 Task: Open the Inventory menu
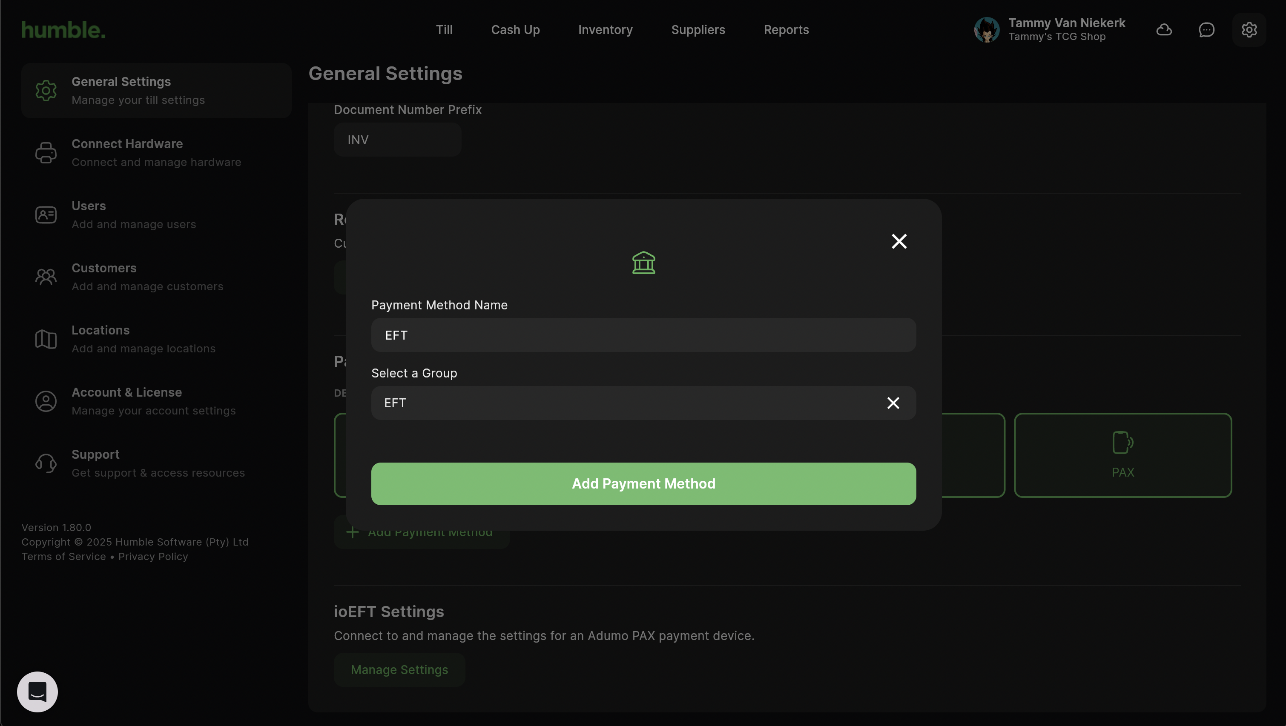pyautogui.click(x=605, y=30)
